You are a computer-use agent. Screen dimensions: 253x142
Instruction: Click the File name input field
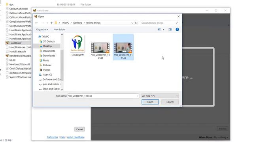pos(102,96)
